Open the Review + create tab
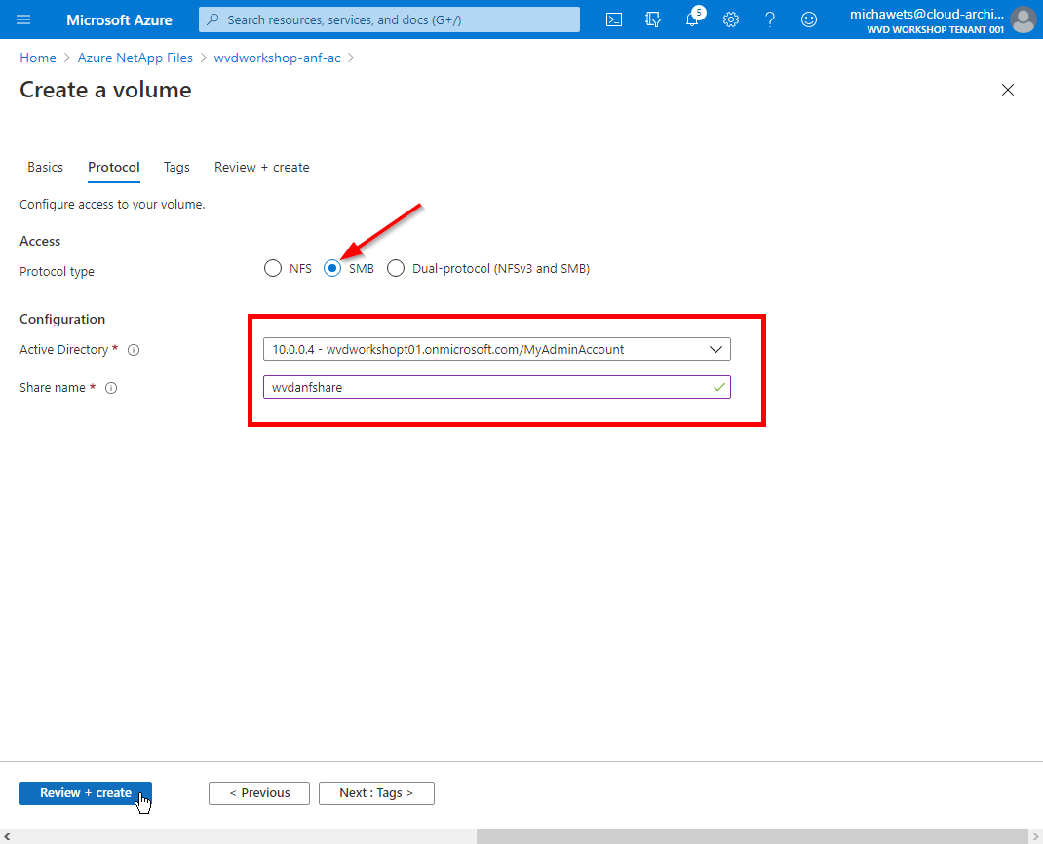Image resolution: width=1043 pixels, height=844 pixels. 262,167
